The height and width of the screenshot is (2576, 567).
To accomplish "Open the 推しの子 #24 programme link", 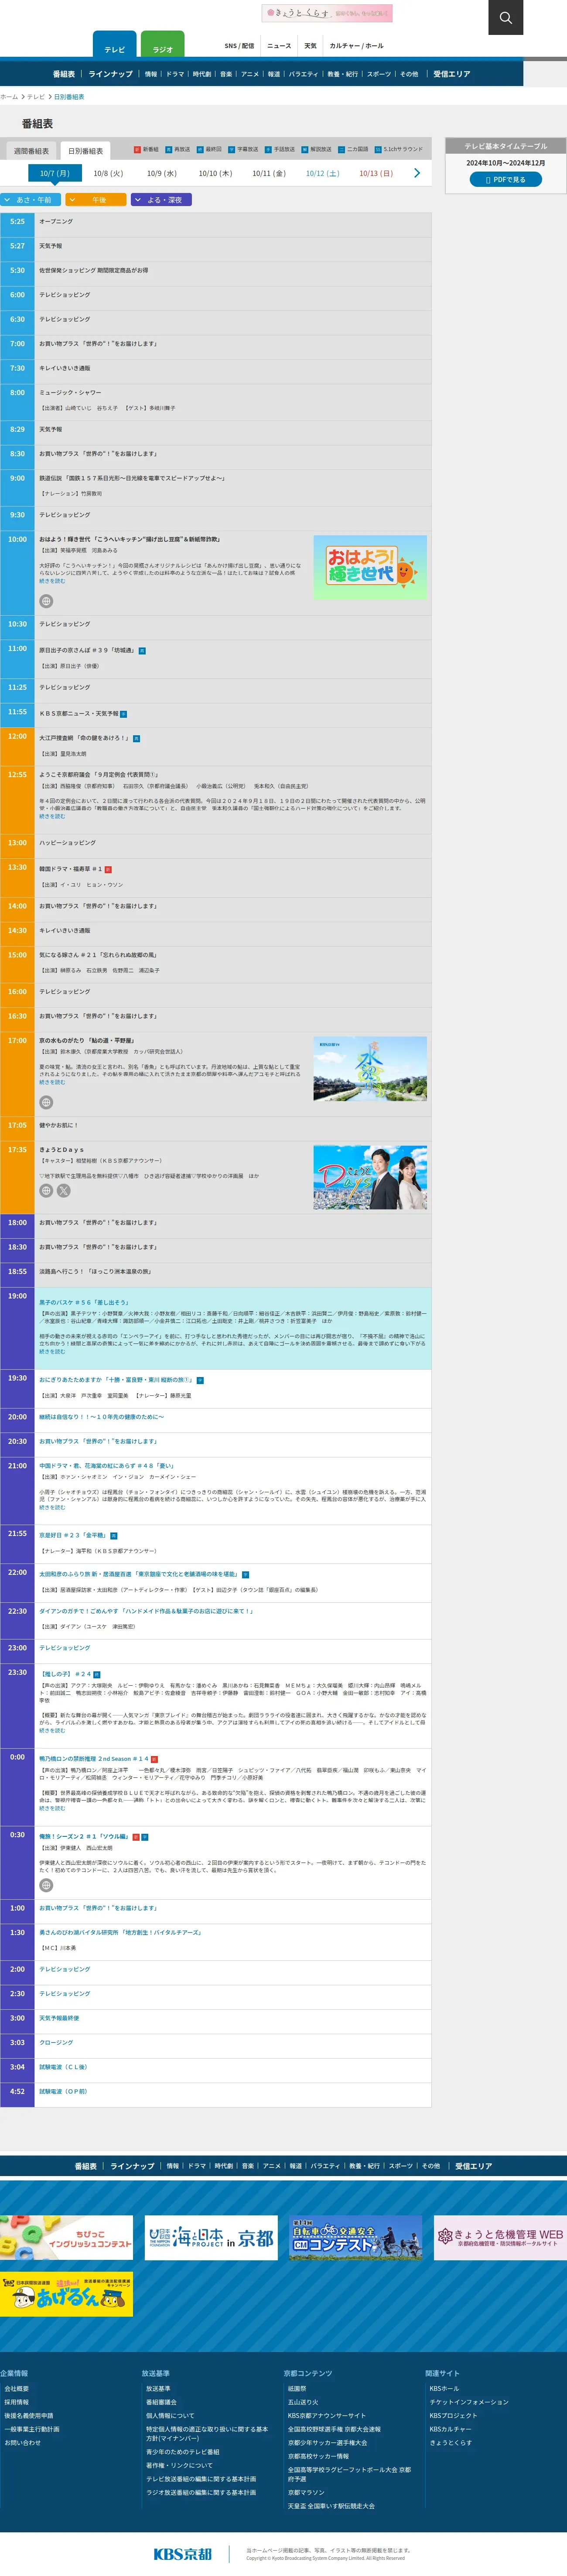I will [66, 1674].
